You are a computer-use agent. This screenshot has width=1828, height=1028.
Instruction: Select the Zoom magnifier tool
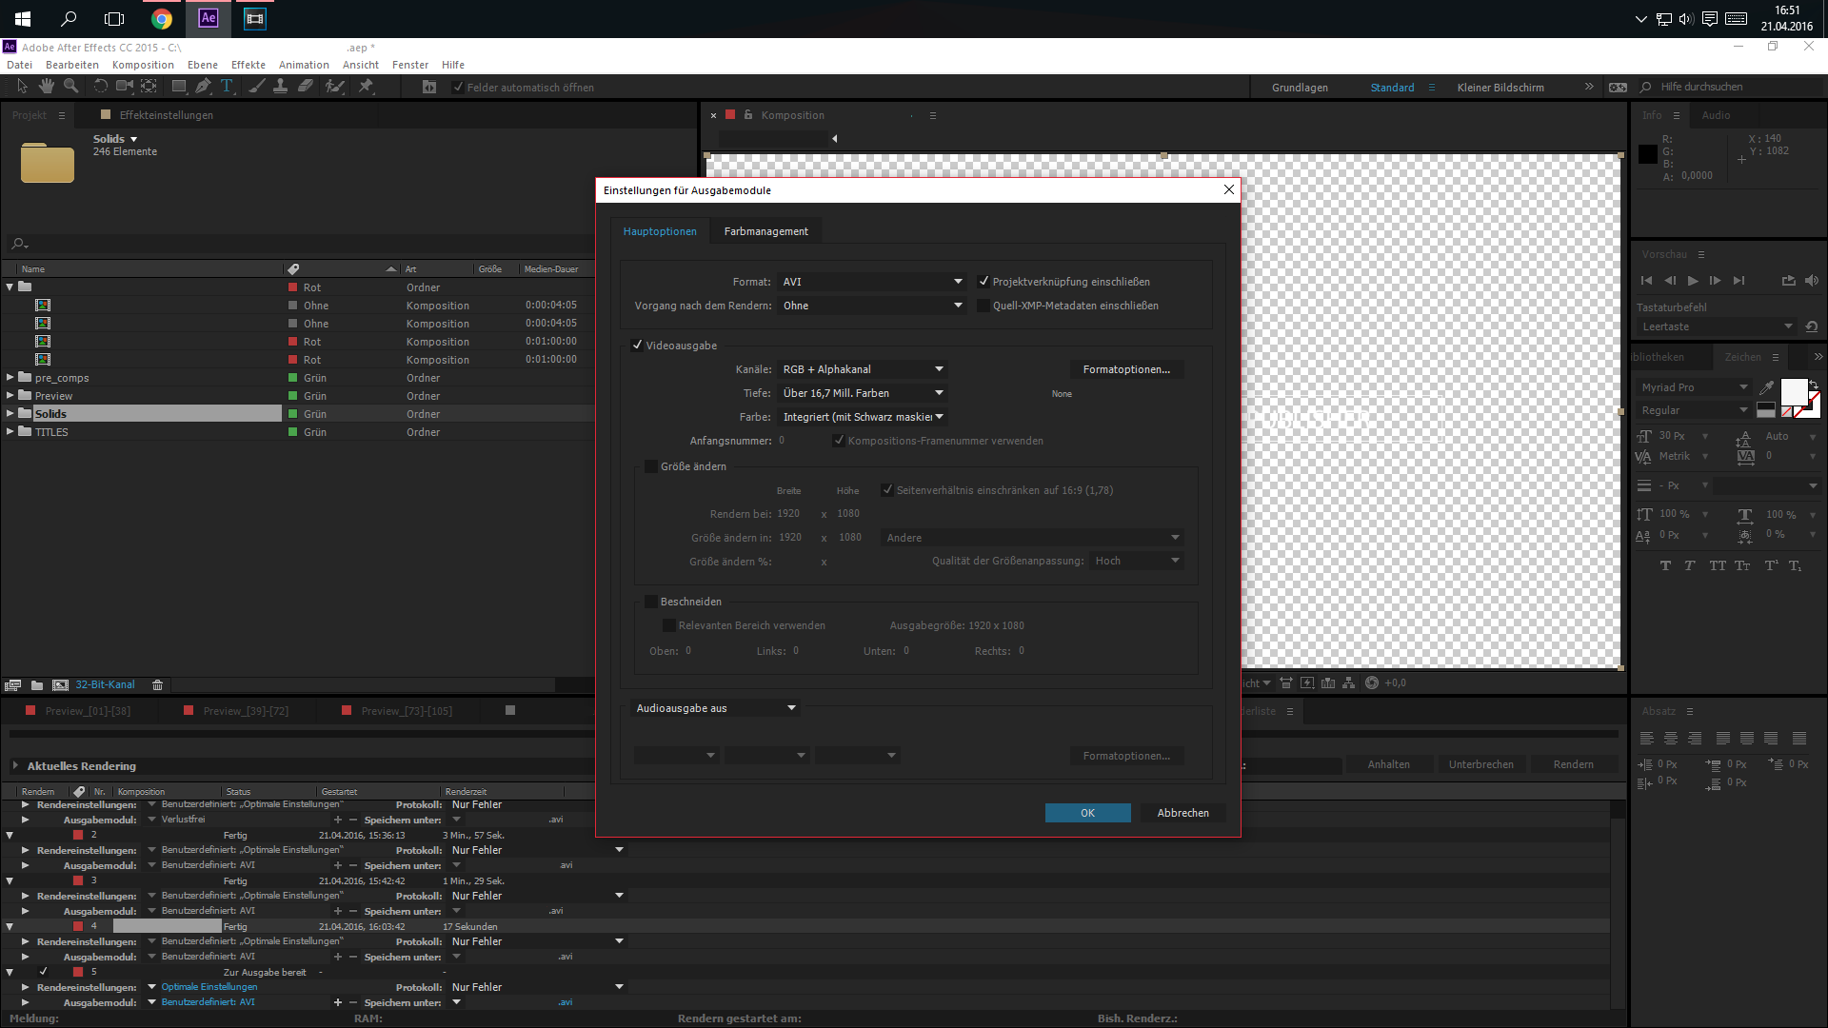click(70, 87)
